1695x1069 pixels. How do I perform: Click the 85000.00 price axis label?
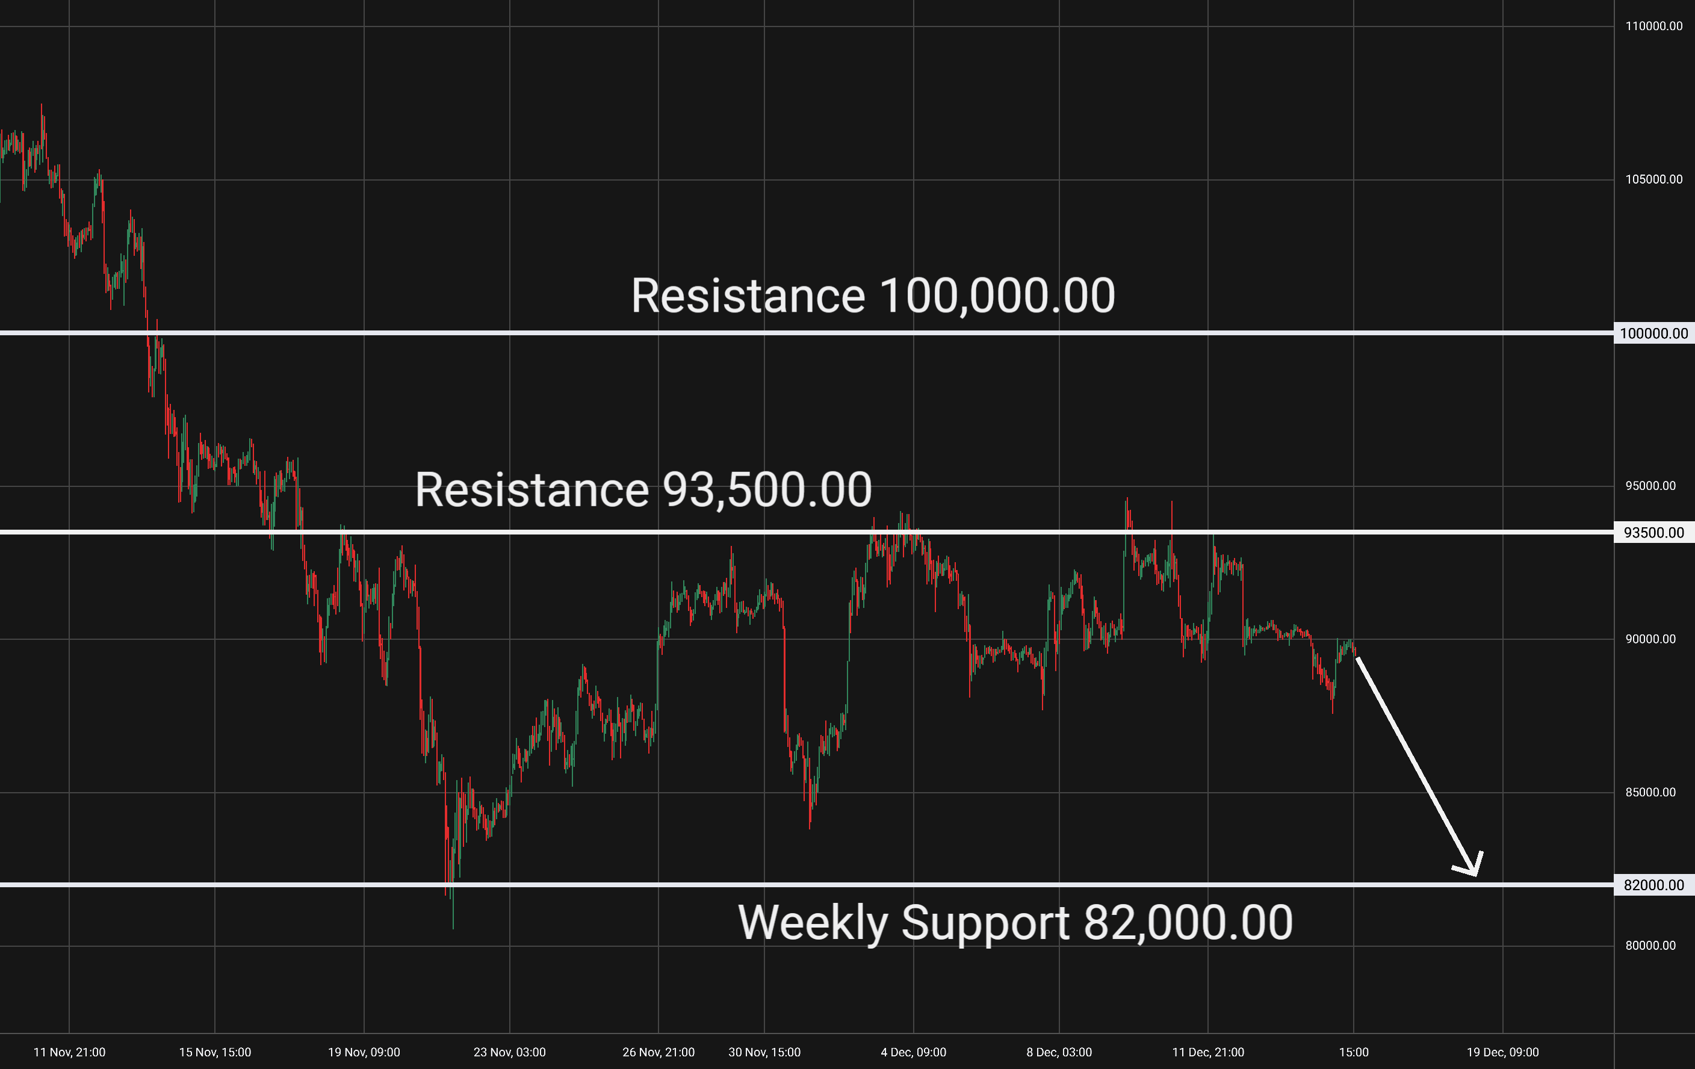(1650, 793)
